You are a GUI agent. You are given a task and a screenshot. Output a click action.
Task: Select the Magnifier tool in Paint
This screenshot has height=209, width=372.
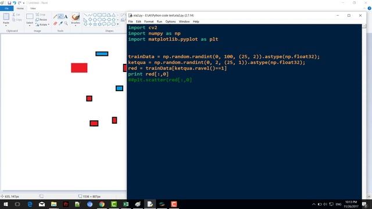(x=66, y=23)
